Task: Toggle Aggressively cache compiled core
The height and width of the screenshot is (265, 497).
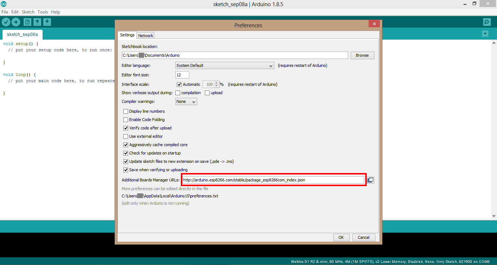Action: click(126, 145)
